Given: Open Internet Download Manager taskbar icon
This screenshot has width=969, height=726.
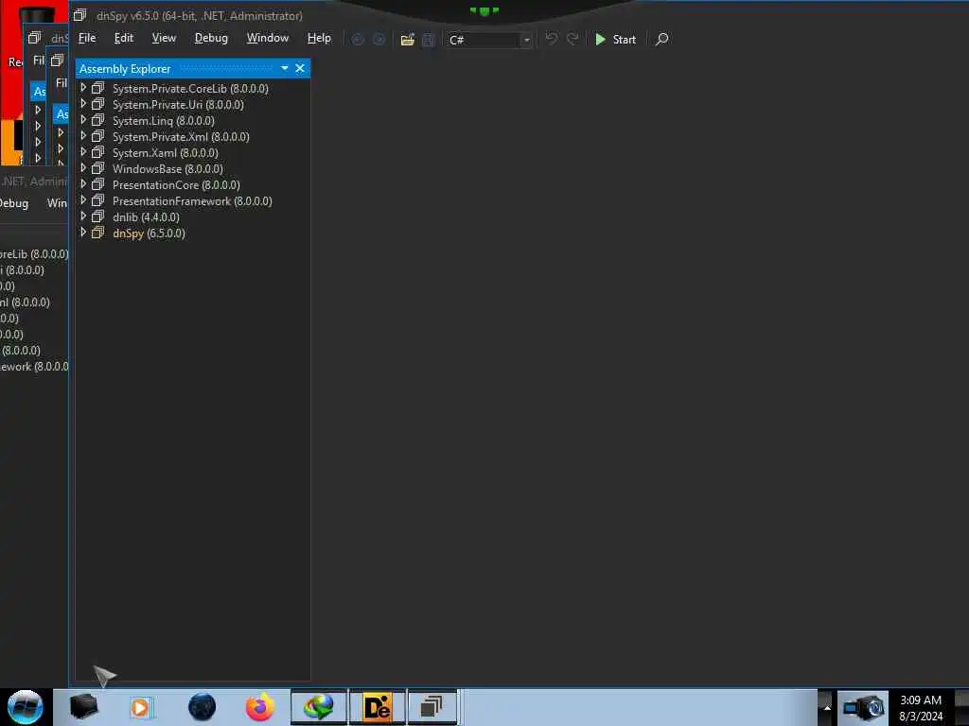Looking at the screenshot, I should click(x=319, y=707).
